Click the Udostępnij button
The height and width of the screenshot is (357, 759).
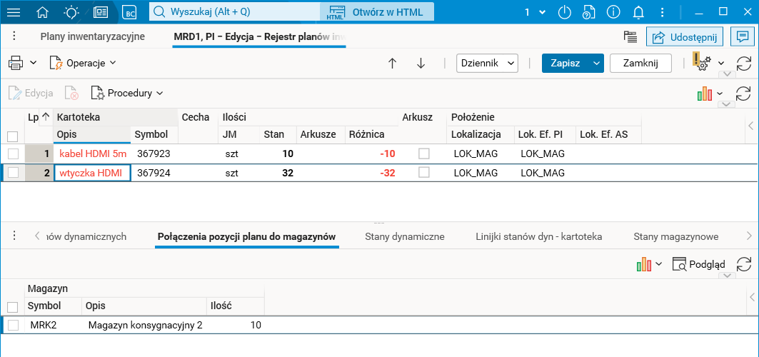685,36
